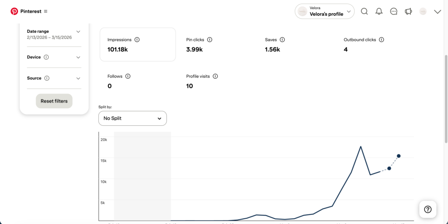Open the notifications bell
Viewport: 448px width, 224px height.
click(x=379, y=12)
